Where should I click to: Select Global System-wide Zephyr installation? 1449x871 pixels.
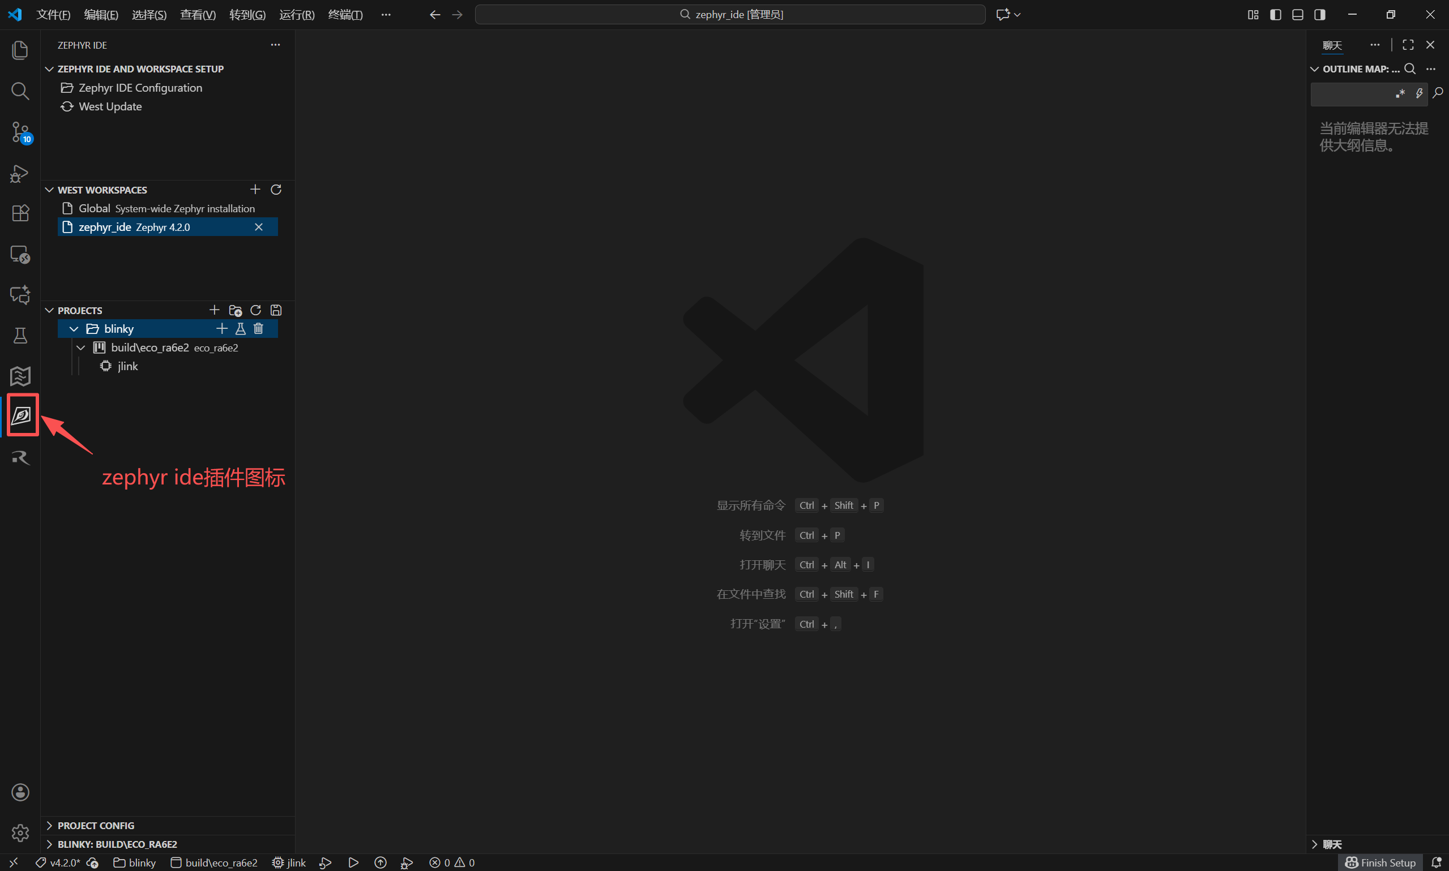[x=168, y=208]
